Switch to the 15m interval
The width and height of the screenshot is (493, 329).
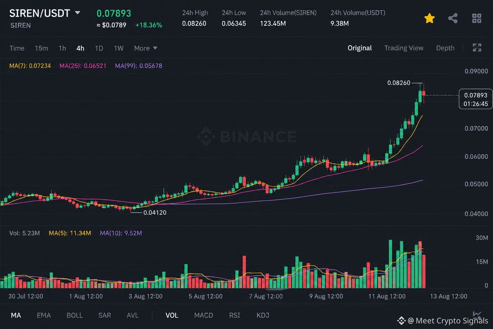coord(41,48)
